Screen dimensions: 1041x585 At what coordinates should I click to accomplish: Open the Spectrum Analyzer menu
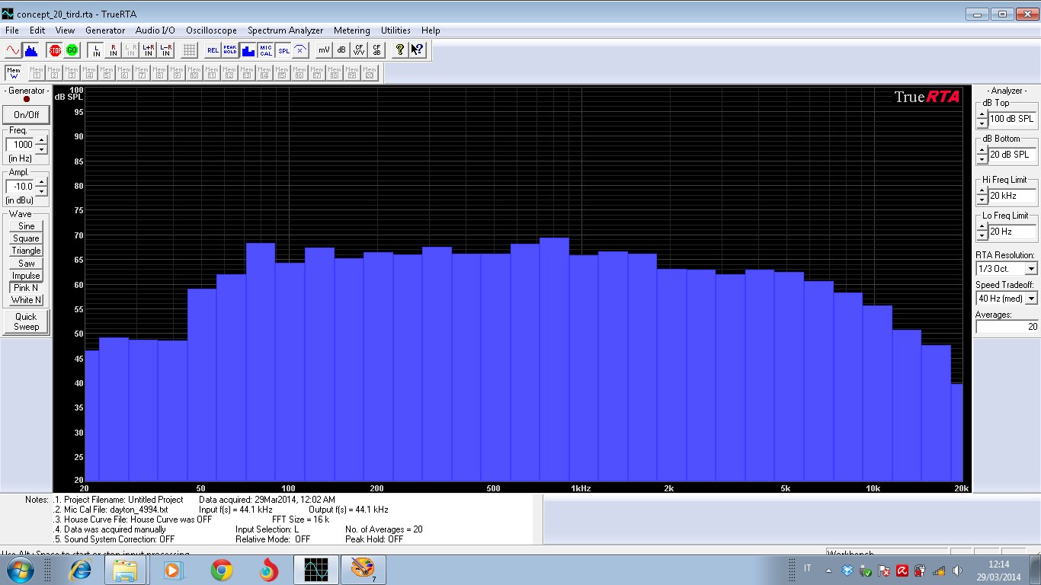pos(285,30)
